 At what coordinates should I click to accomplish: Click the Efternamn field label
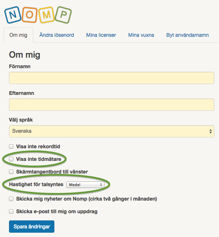click(22, 93)
